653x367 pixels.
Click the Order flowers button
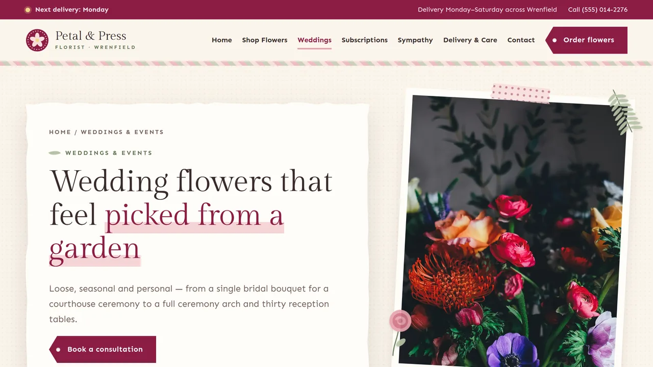click(x=587, y=40)
